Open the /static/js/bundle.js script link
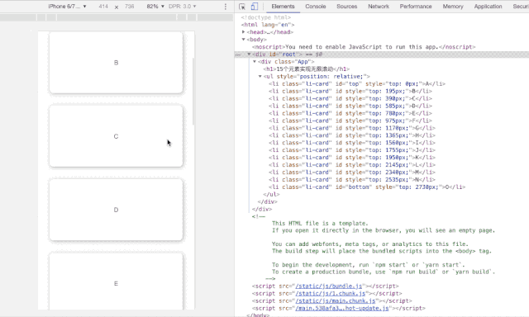The height and width of the screenshot is (317, 529). tap(329, 286)
